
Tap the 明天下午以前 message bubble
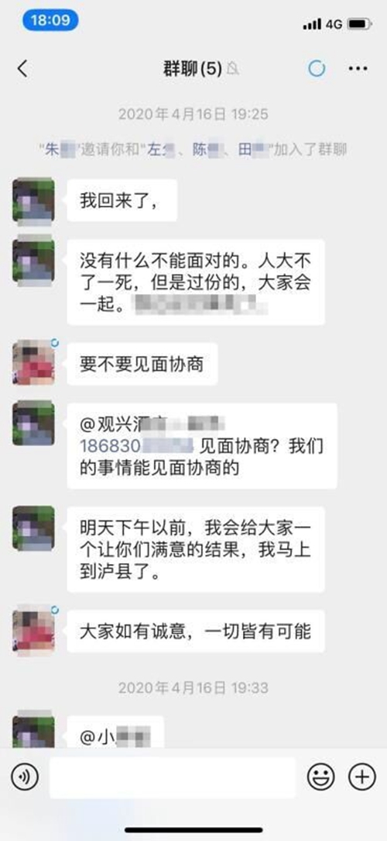click(196, 549)
